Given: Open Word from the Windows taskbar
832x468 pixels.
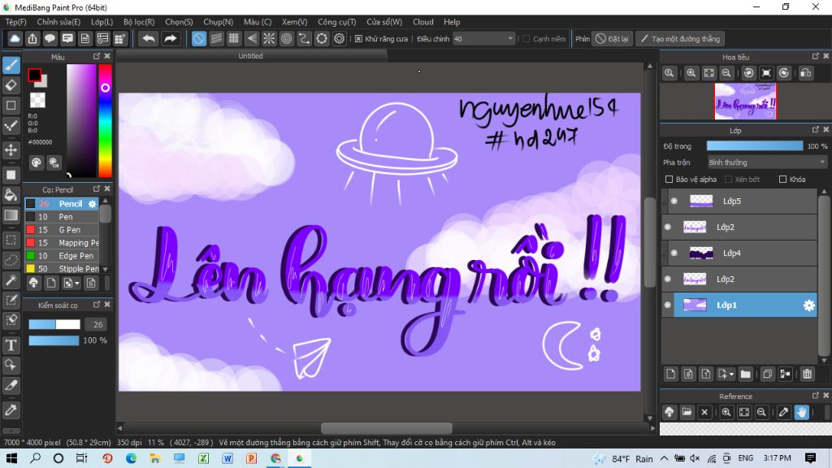Looking at the screenshot, I should (x=227, y=458).
